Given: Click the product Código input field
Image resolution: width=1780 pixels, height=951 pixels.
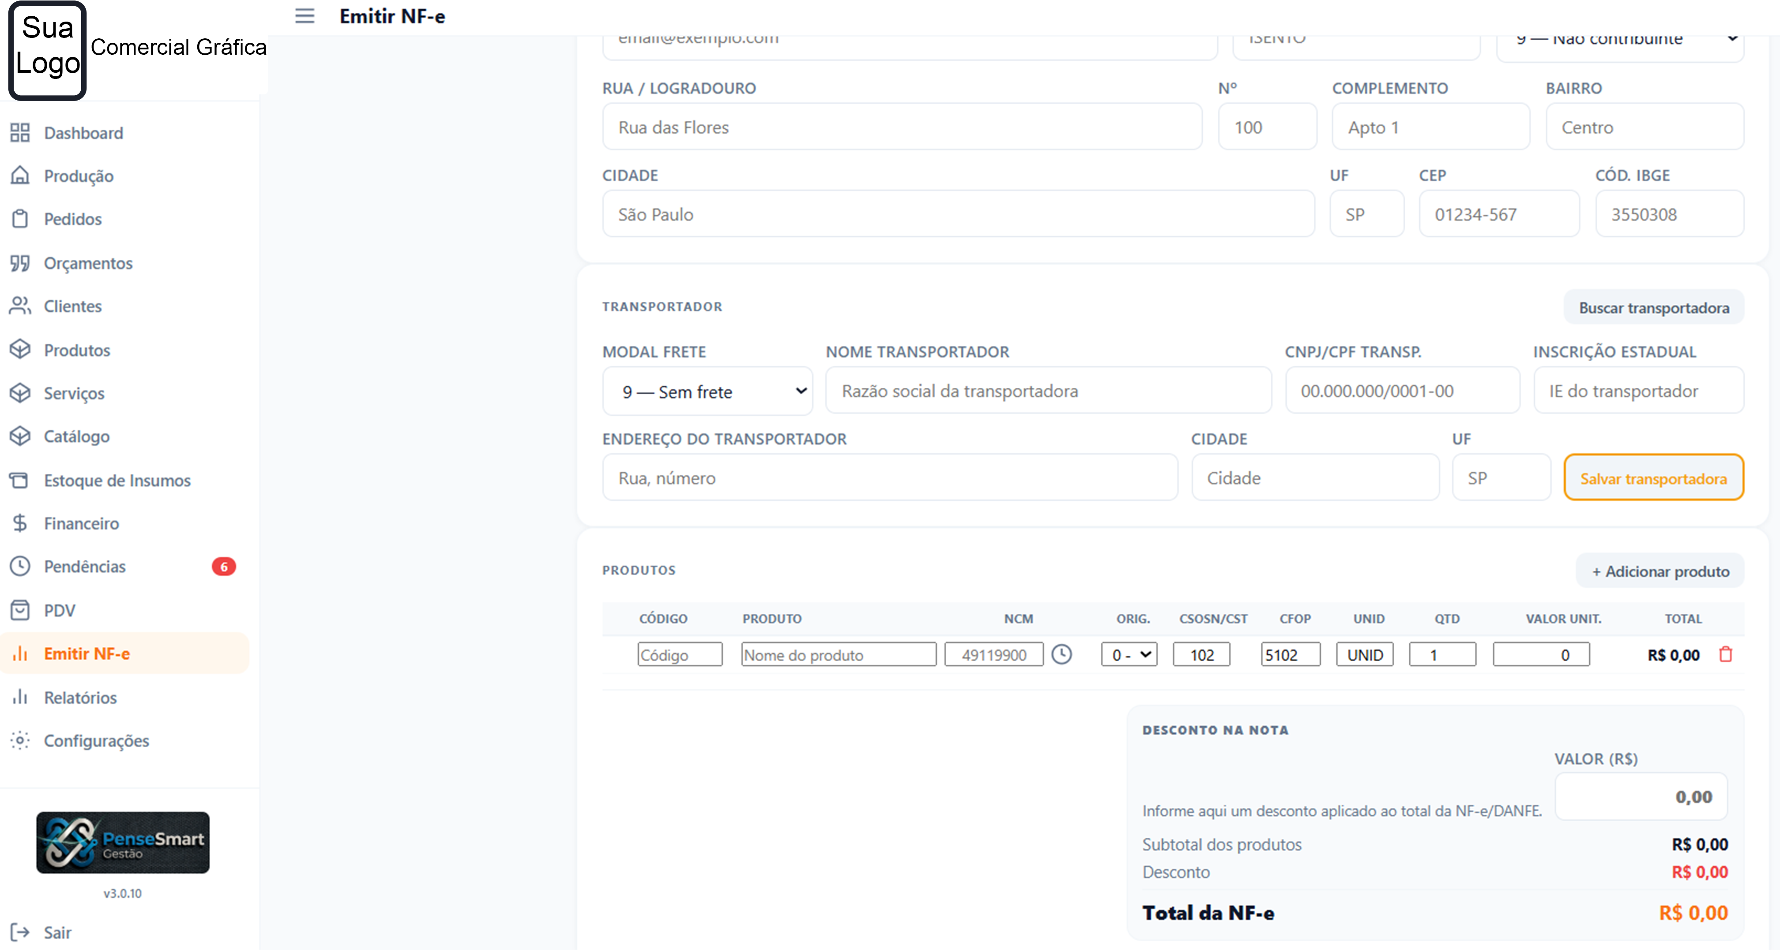Looking at the screenshot, I should tap(680, 655).
